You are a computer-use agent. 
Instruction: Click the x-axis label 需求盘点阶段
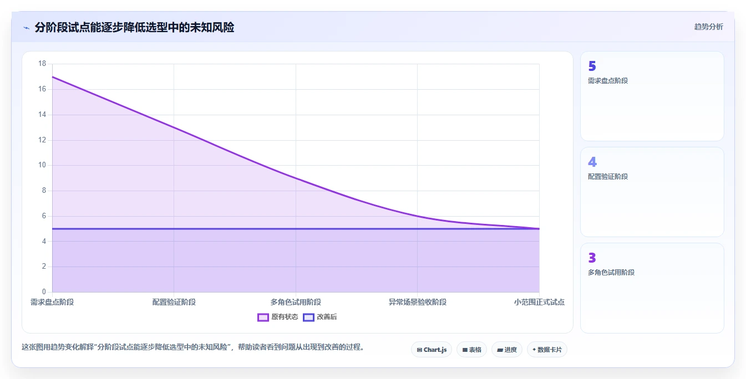52,302
